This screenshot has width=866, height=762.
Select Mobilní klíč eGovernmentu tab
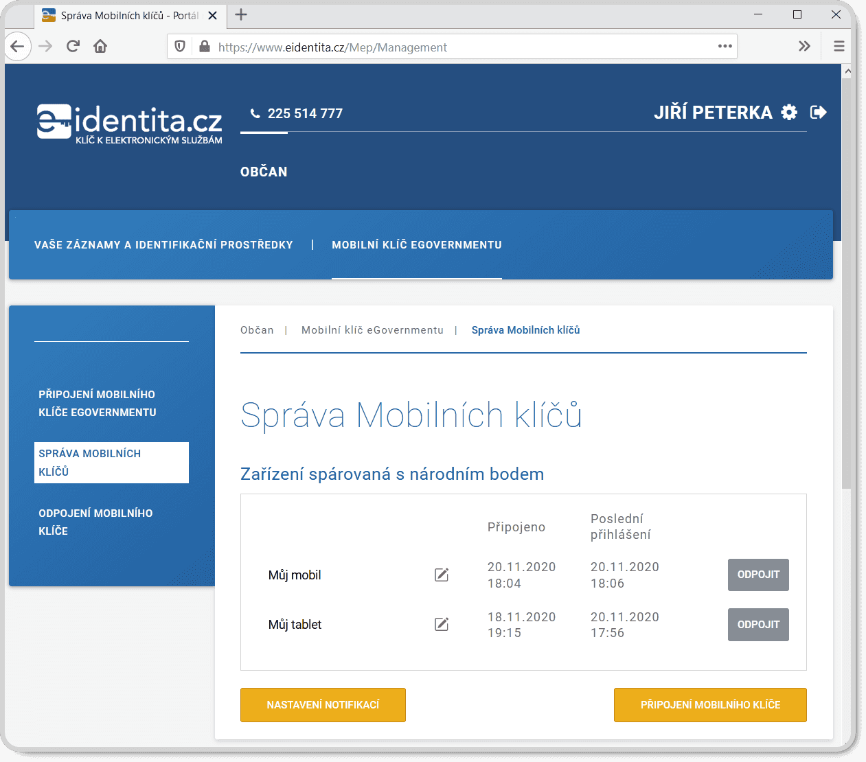417,244
